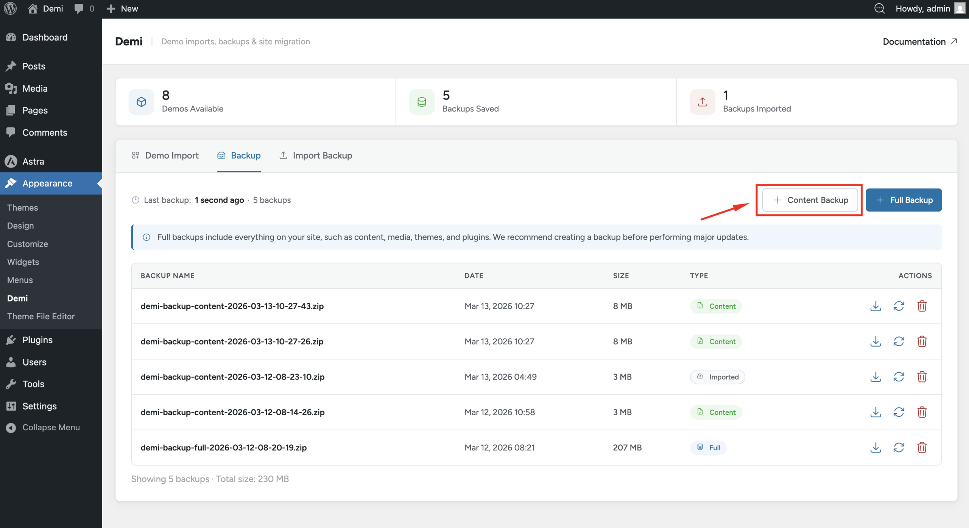Open the Astra menu in sidebar
Viewport: 969px width, 528px height.
pyautogui.click(x=33, y=161)
